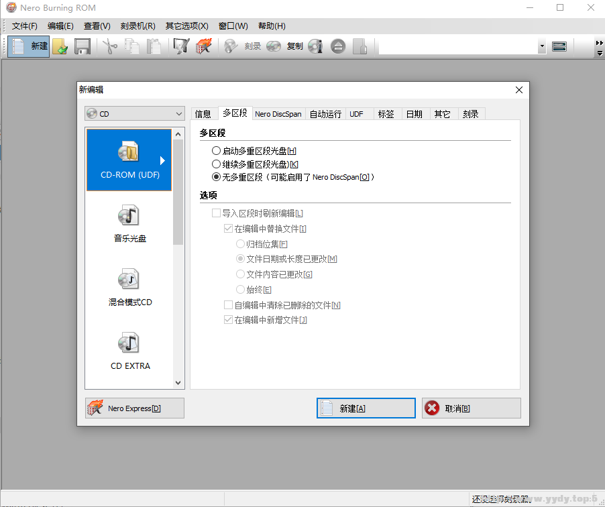The height and width of the screenshot is (507, 605).
Task: Click the grayed-out icon next to Eject
Action: click(360, 46)
